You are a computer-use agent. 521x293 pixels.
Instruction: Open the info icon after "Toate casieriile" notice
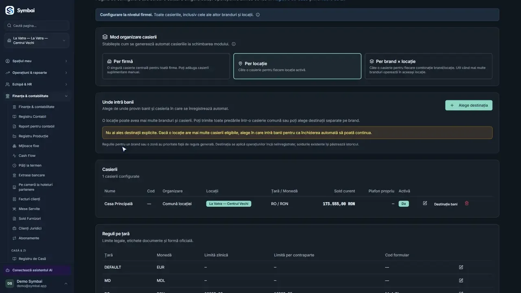(x=258, y=15)
